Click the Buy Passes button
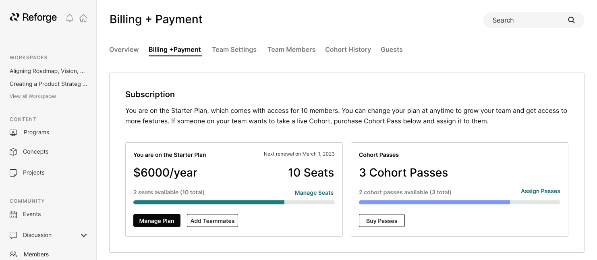The image size is (597, 260). tap(382, 220)
